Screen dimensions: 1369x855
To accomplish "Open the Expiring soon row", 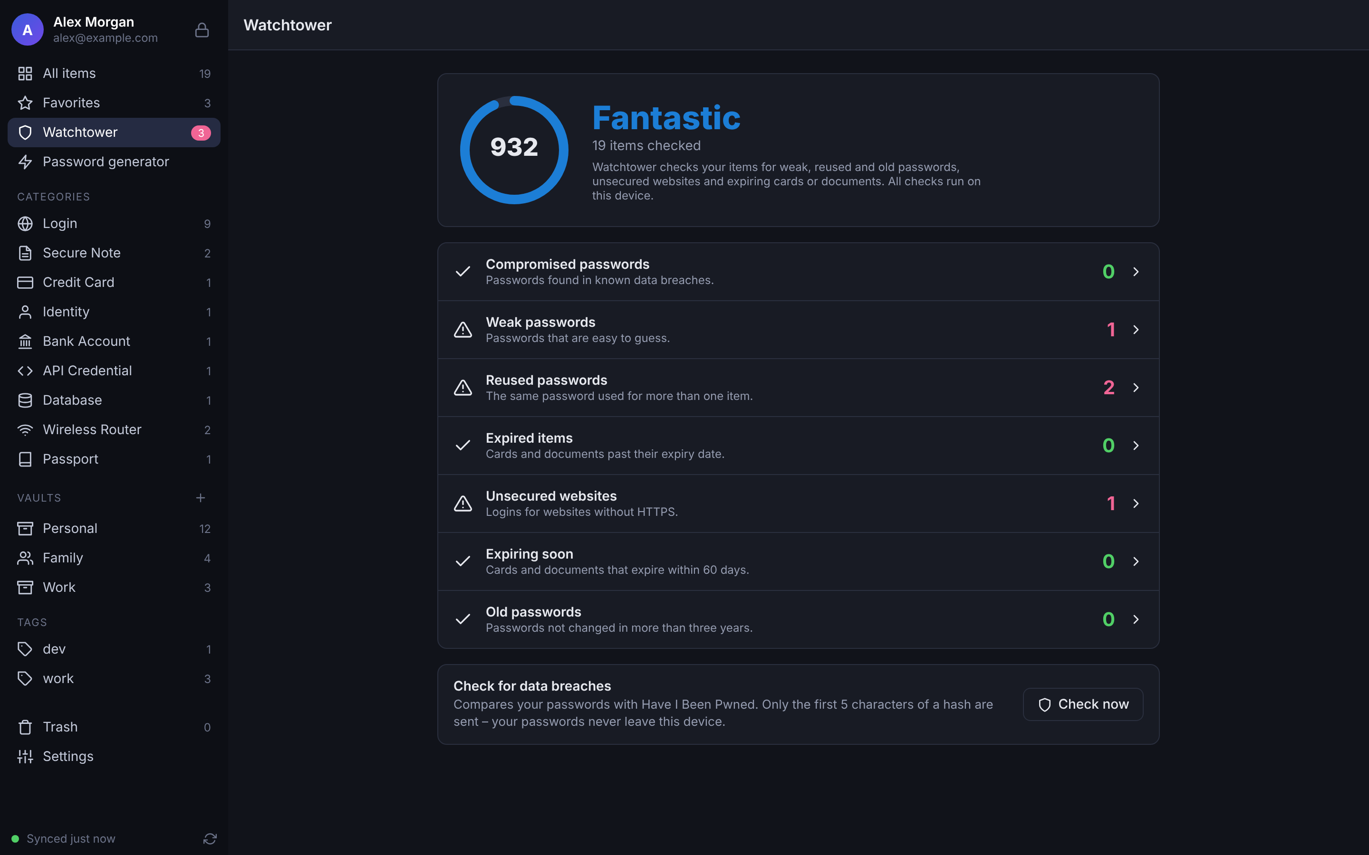I will pyautogui.click(x=798, y=561).
